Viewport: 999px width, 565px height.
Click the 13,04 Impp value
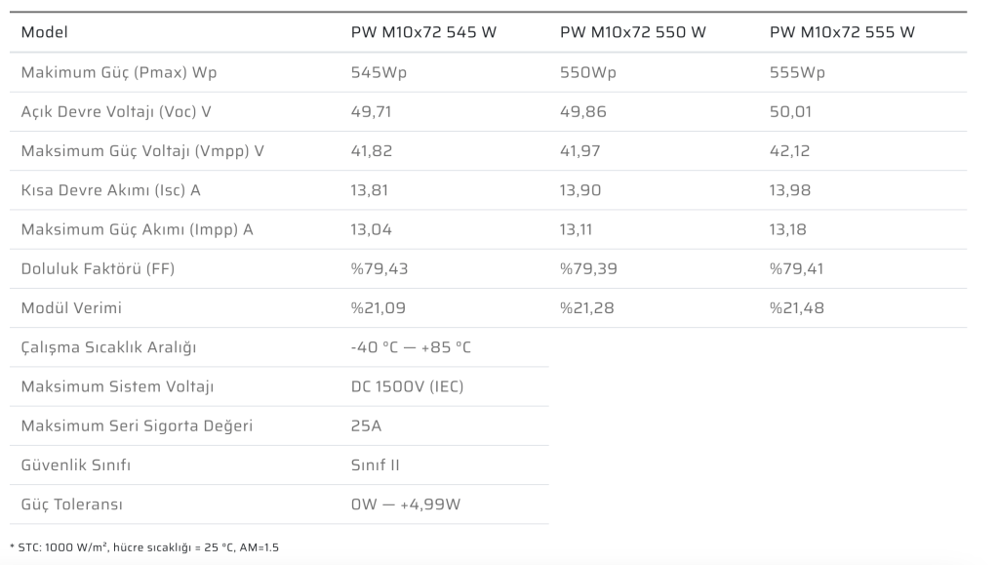pyautogui.click(x=370, y=229)
